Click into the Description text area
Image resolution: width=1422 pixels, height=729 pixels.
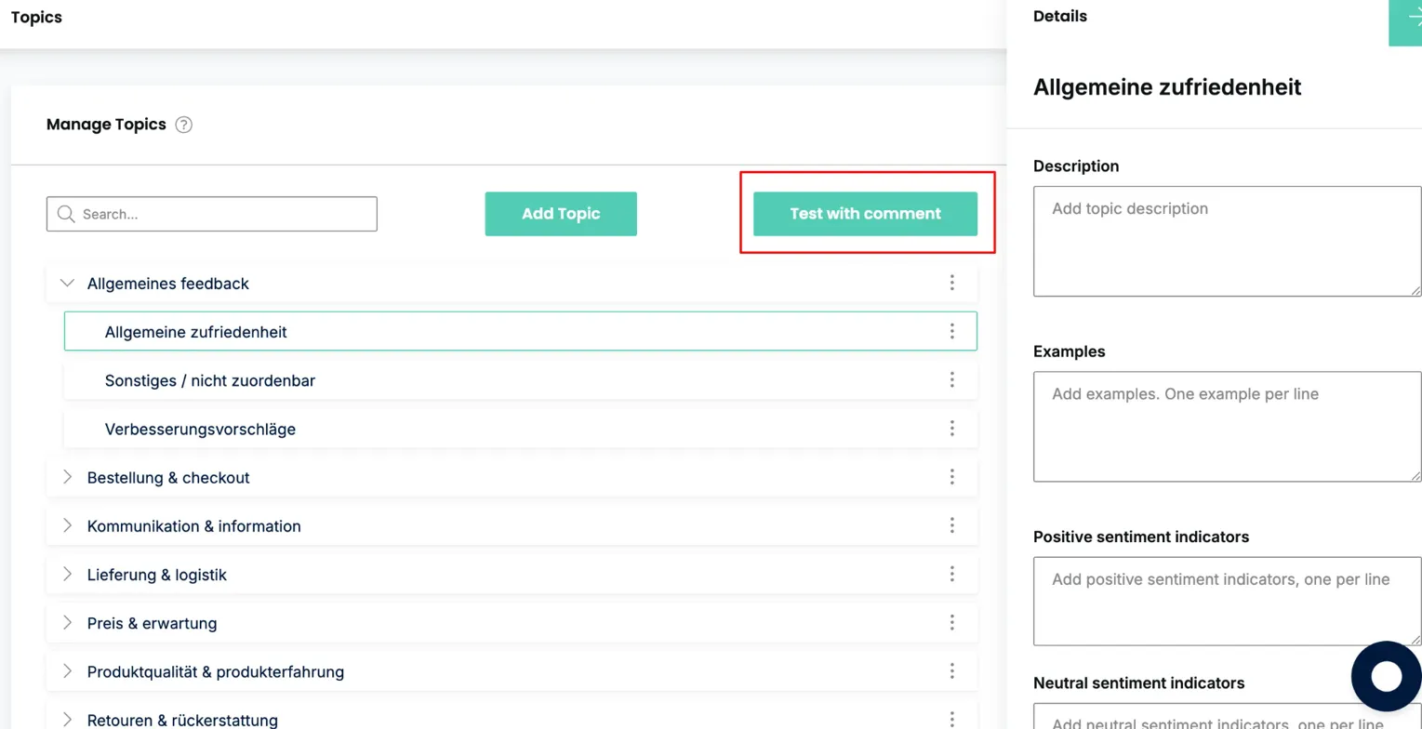click(x=1226, y=241)
